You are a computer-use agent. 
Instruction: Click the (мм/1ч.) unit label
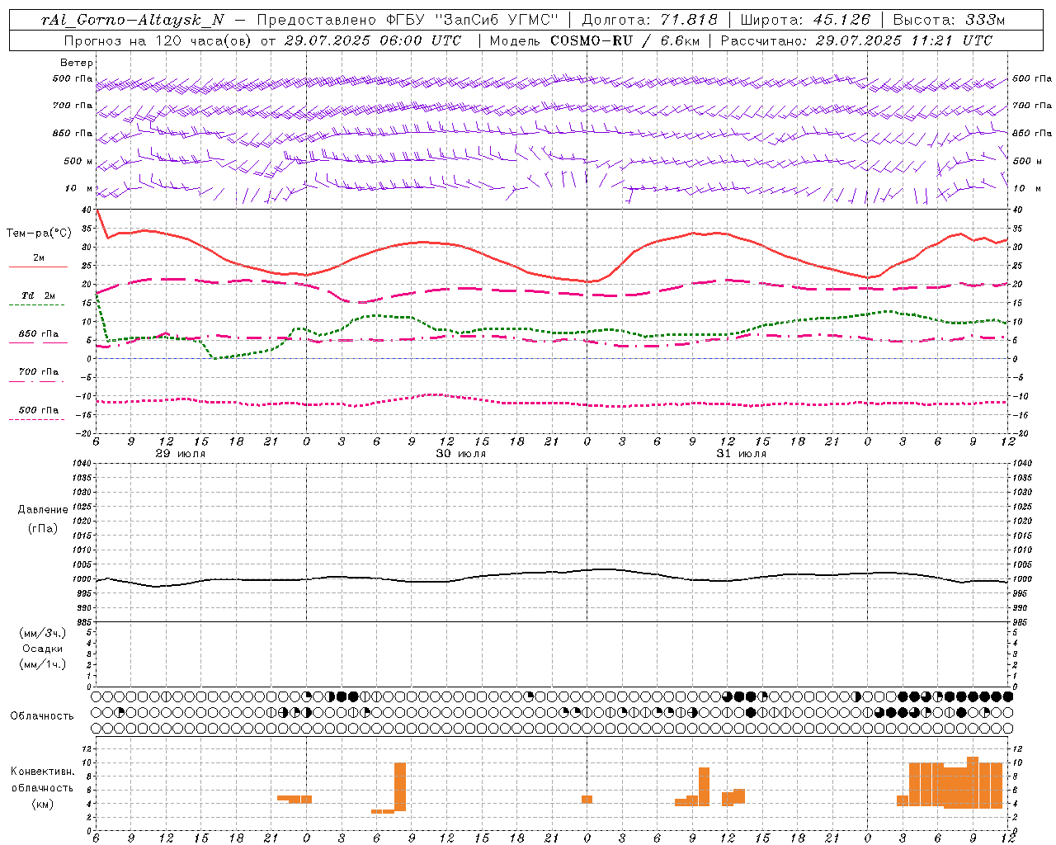[x=43, y=664]
